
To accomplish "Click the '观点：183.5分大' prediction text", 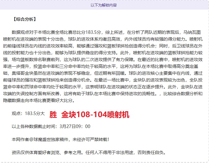I will click(28, 113).
